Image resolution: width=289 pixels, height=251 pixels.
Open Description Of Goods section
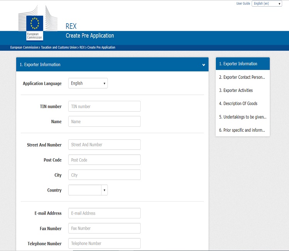click(x=242, y=103)
